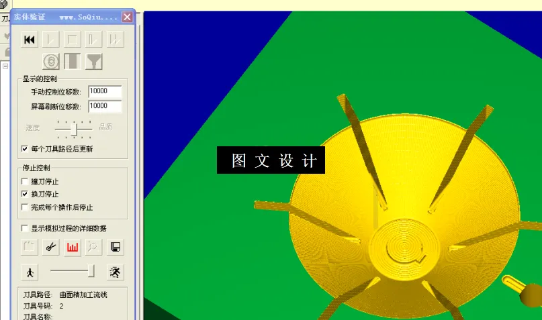Click the 刀具号码 value 2

tap(61, 306)
